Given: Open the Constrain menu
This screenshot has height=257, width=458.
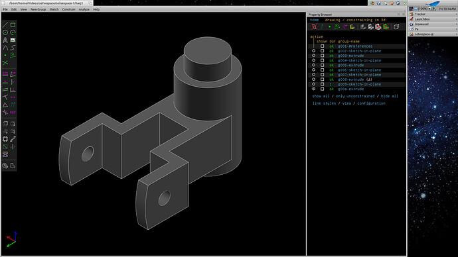Looking at the screenshot, I should click(68, 9).
